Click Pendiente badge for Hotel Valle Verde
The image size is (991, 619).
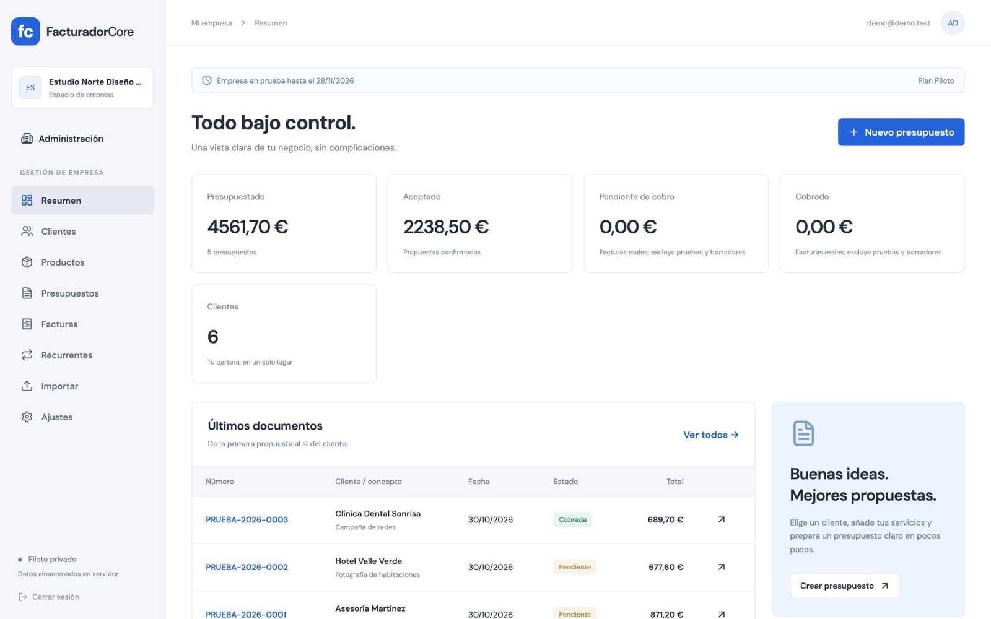(x=575, y=567)
